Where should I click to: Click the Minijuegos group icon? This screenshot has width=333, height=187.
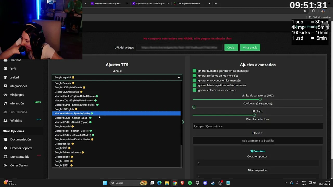5,95
